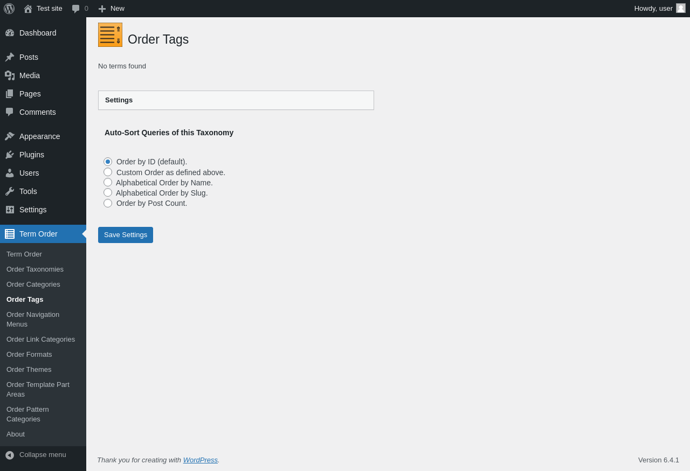690x471 pixels.
Task: Open the About submenu item
Action: pyautogui.click(x=16, y=434)
